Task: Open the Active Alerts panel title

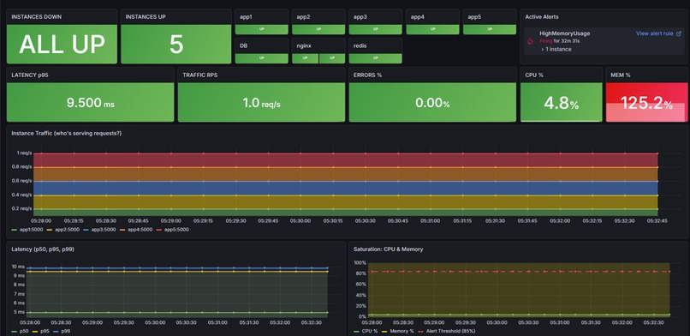Action: 542,17
